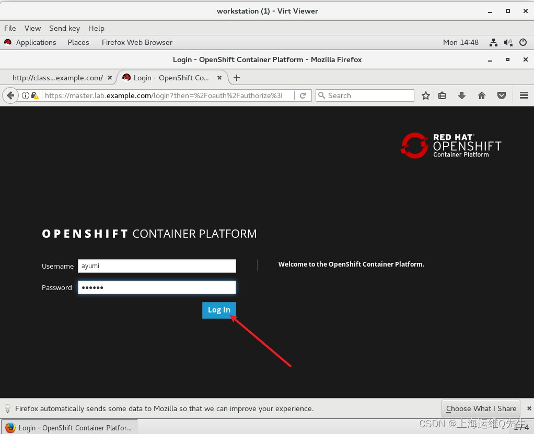The image size is (534, 434).
Task: Focus the Username input field
Action: [157, 266]
